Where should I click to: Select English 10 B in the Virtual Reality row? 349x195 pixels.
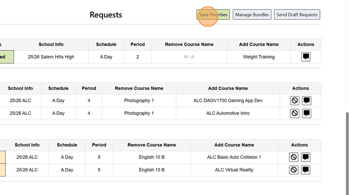click(x=152, y=170)
